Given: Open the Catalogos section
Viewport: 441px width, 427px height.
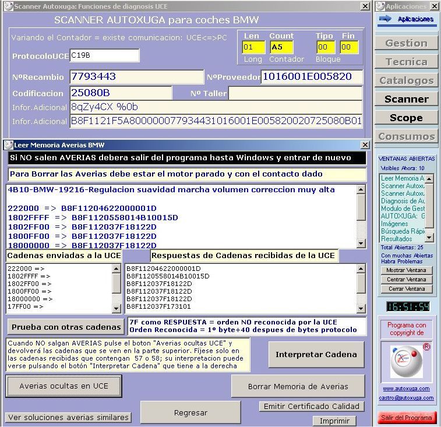Looking at the screenshot, I should point(406,80).
